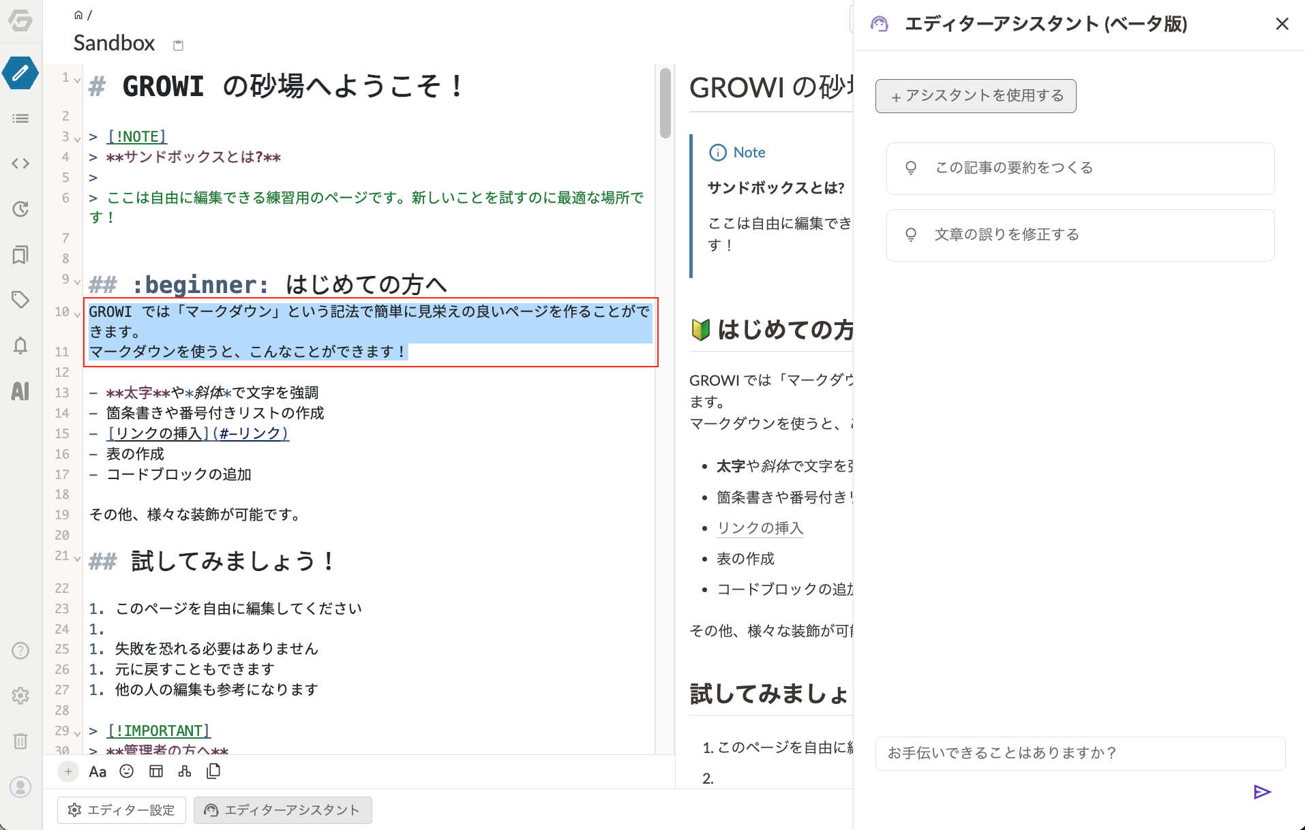The width and height of the screenshot is (1305, 830).
Task: Collapse the fold arrow at line 21
Action: click(77, 559)
